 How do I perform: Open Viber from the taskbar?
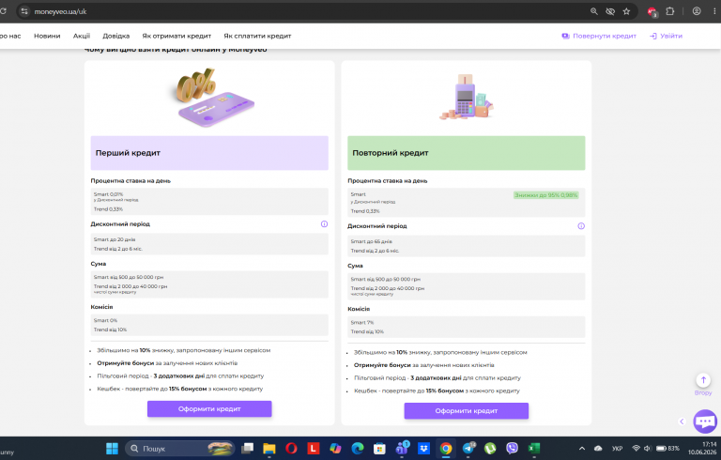[512, 448]
